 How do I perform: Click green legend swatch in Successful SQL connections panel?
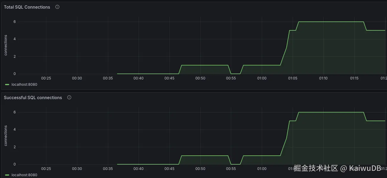click(x=7, y=175)
